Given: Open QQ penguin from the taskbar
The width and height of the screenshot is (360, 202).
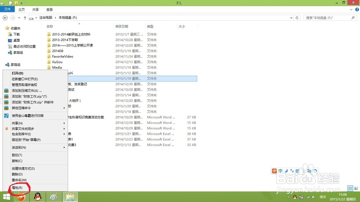Looking at the screenshot, I should (38, 197).
